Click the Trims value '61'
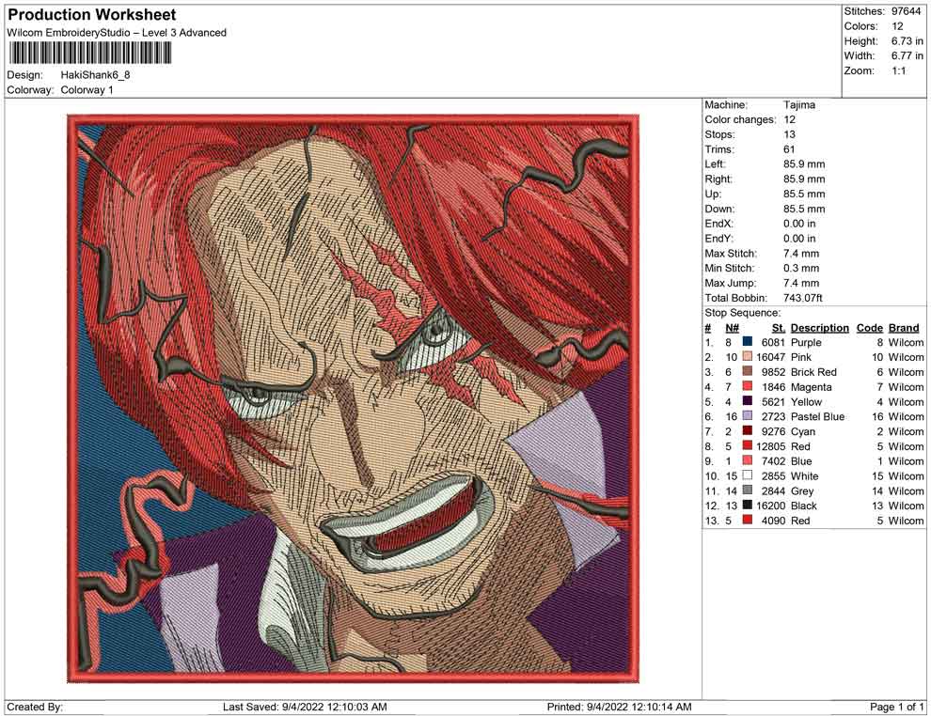The height and width of the screenshot is (716, 931). tap(789, 149)
